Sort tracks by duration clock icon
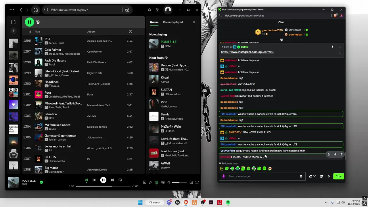The width and height of the screenshot is (368, 207). point(131,32)
